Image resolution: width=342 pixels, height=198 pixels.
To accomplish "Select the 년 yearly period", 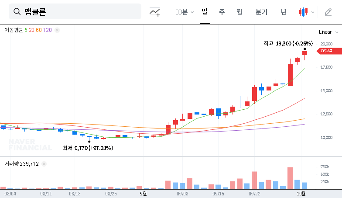I will tap(284, 12).
